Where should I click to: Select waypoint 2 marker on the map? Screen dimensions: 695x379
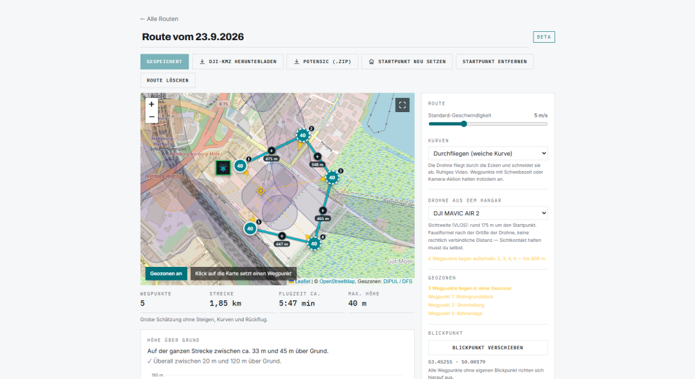pos(303,135)
